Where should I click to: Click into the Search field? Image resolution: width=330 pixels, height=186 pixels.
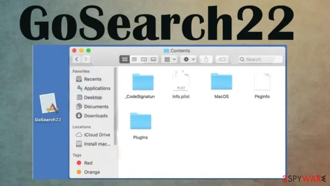tap(260, 60)
